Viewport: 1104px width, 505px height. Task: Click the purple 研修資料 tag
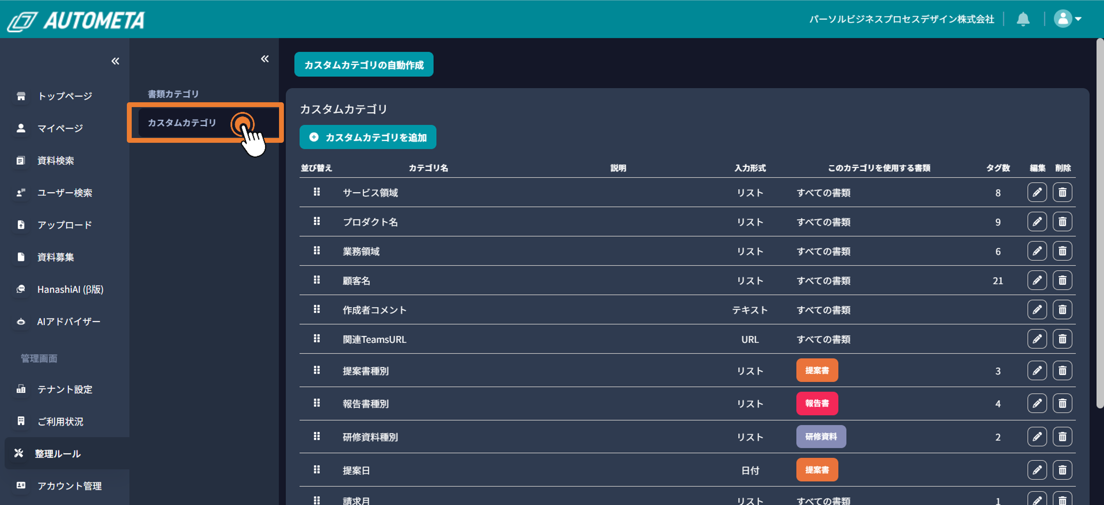(x=821, y=437)
